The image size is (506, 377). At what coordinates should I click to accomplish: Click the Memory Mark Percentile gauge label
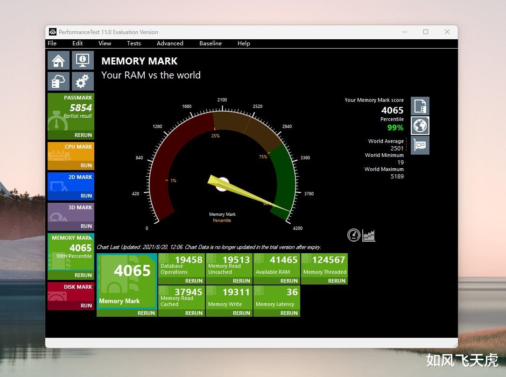222,217
